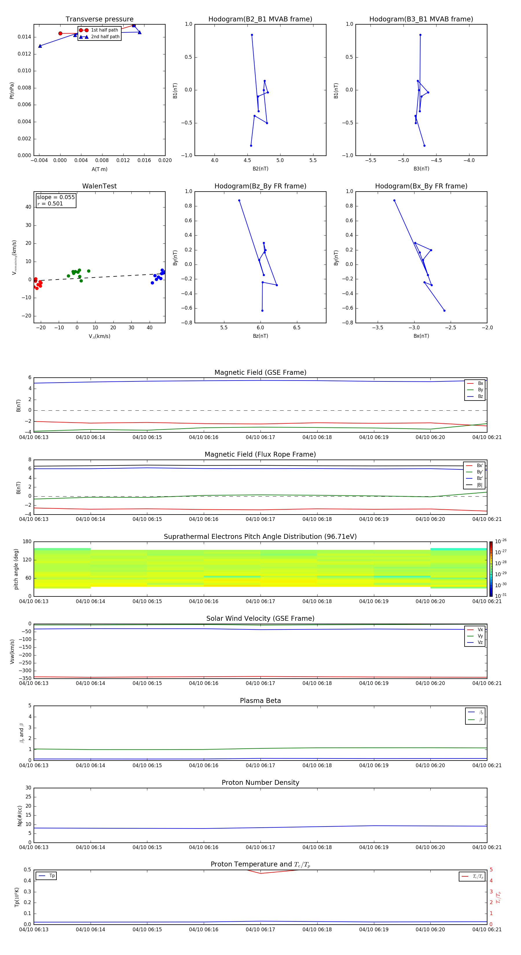Click the "Bz(nT)" x-axis label
The image size is (521, 955).
(260, 336)
